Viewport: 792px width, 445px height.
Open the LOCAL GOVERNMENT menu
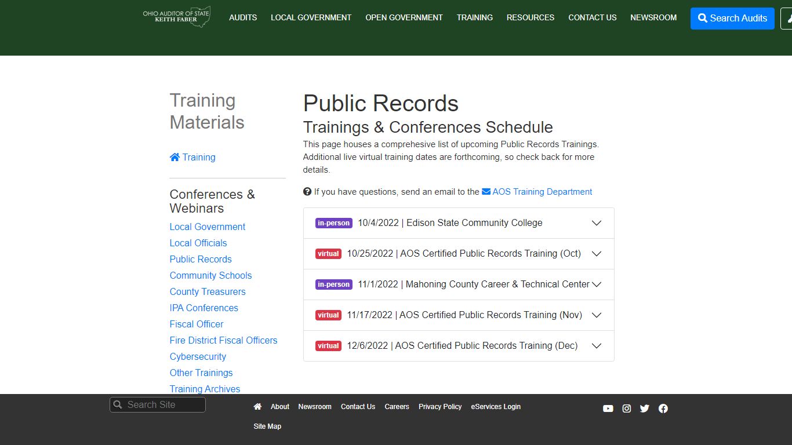point(311,17)
